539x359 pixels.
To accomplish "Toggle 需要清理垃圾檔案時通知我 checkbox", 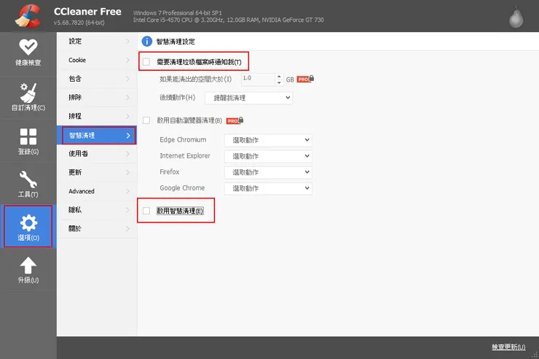I will [x=146, y=62].
